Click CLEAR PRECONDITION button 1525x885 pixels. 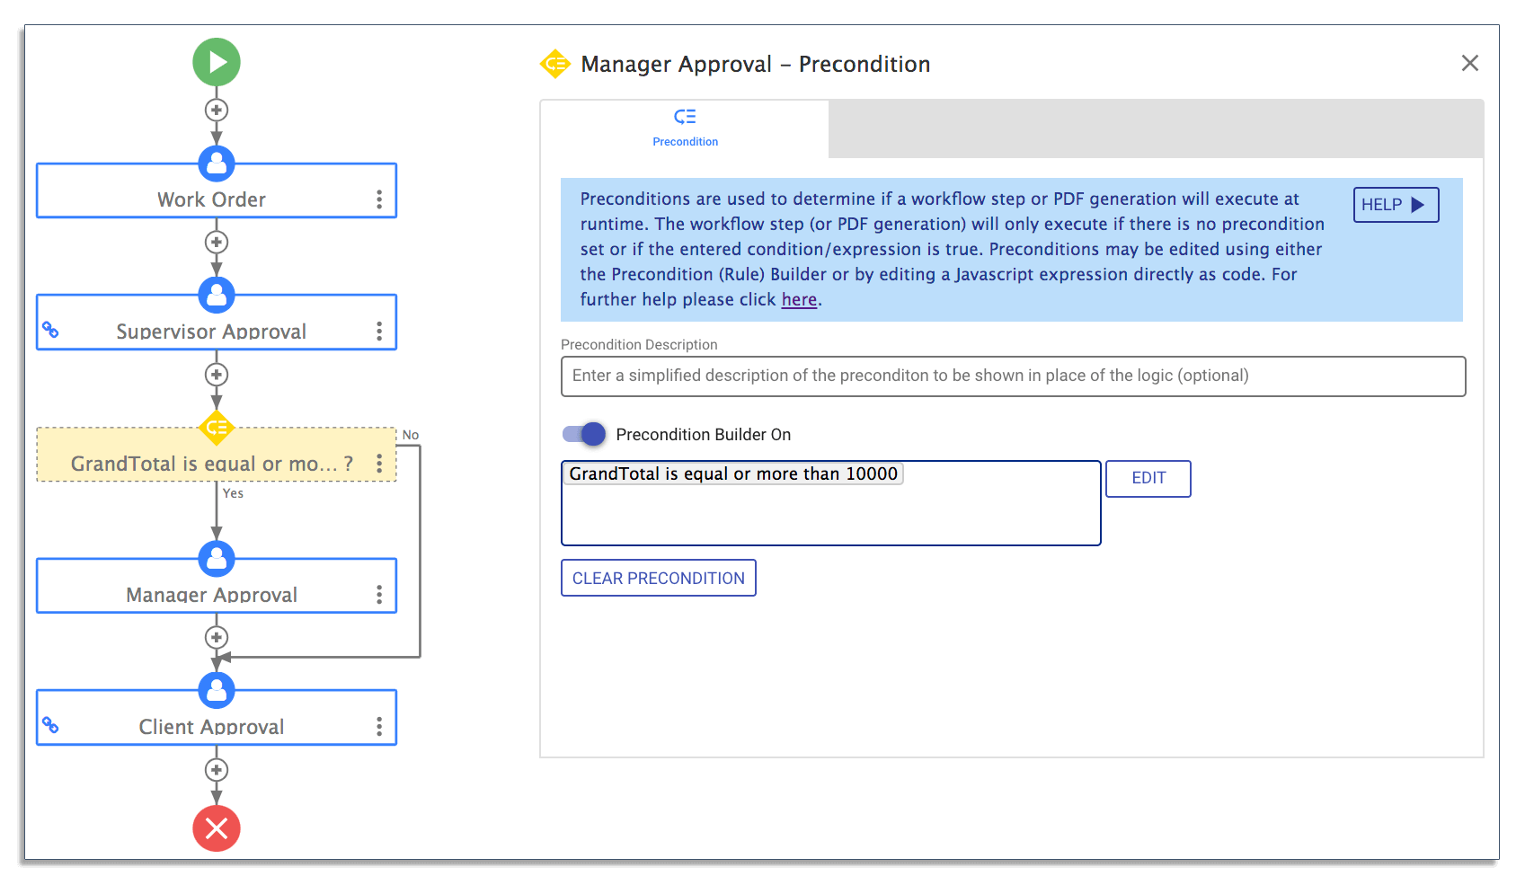[659, 578]
